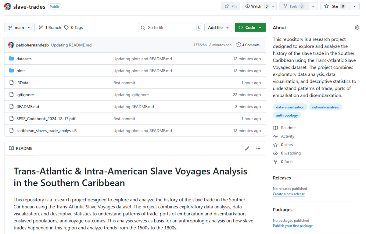Click the branch icon beside 1 Branch
This screenshot has width=366, height=234.
point(41,27)
